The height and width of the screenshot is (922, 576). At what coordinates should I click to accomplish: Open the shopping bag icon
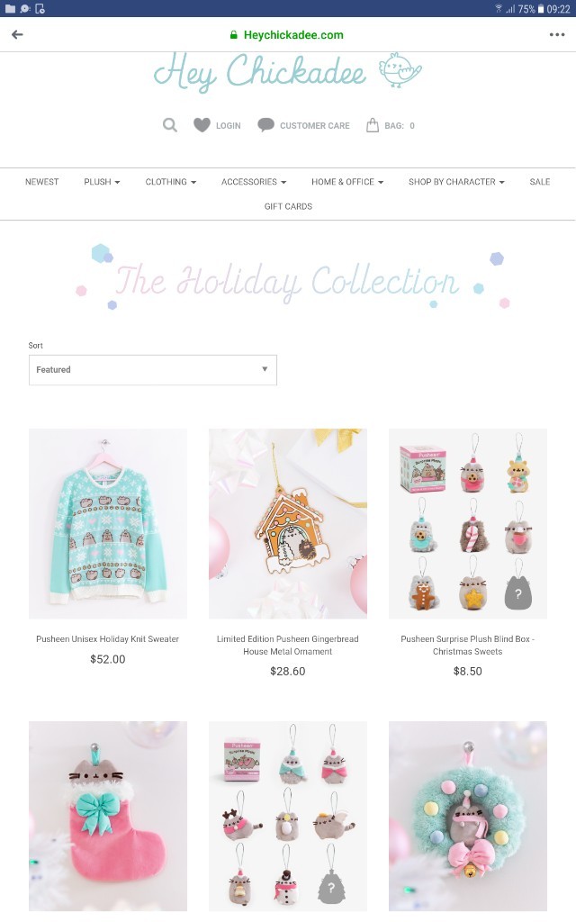click(373, 124)
